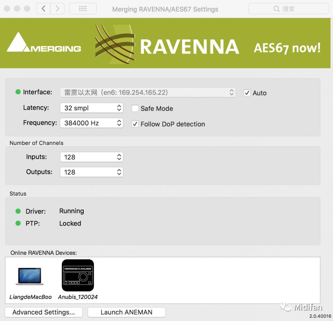
Task: Click the green PTP status indicator
Action: click(x=18, y=223)
